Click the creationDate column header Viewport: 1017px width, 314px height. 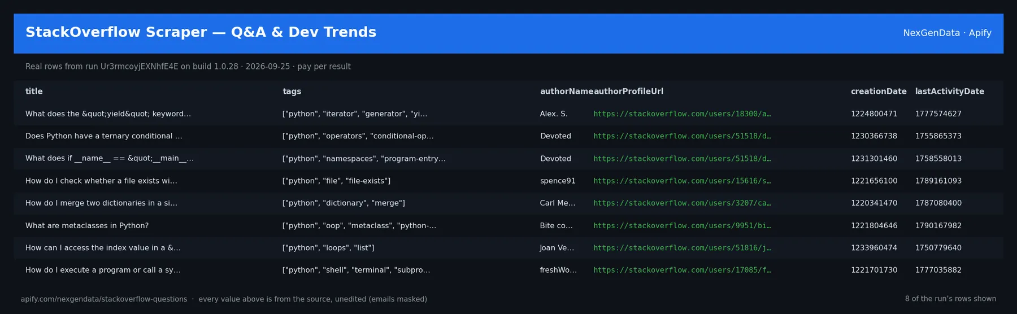click(x=879, y=91)
